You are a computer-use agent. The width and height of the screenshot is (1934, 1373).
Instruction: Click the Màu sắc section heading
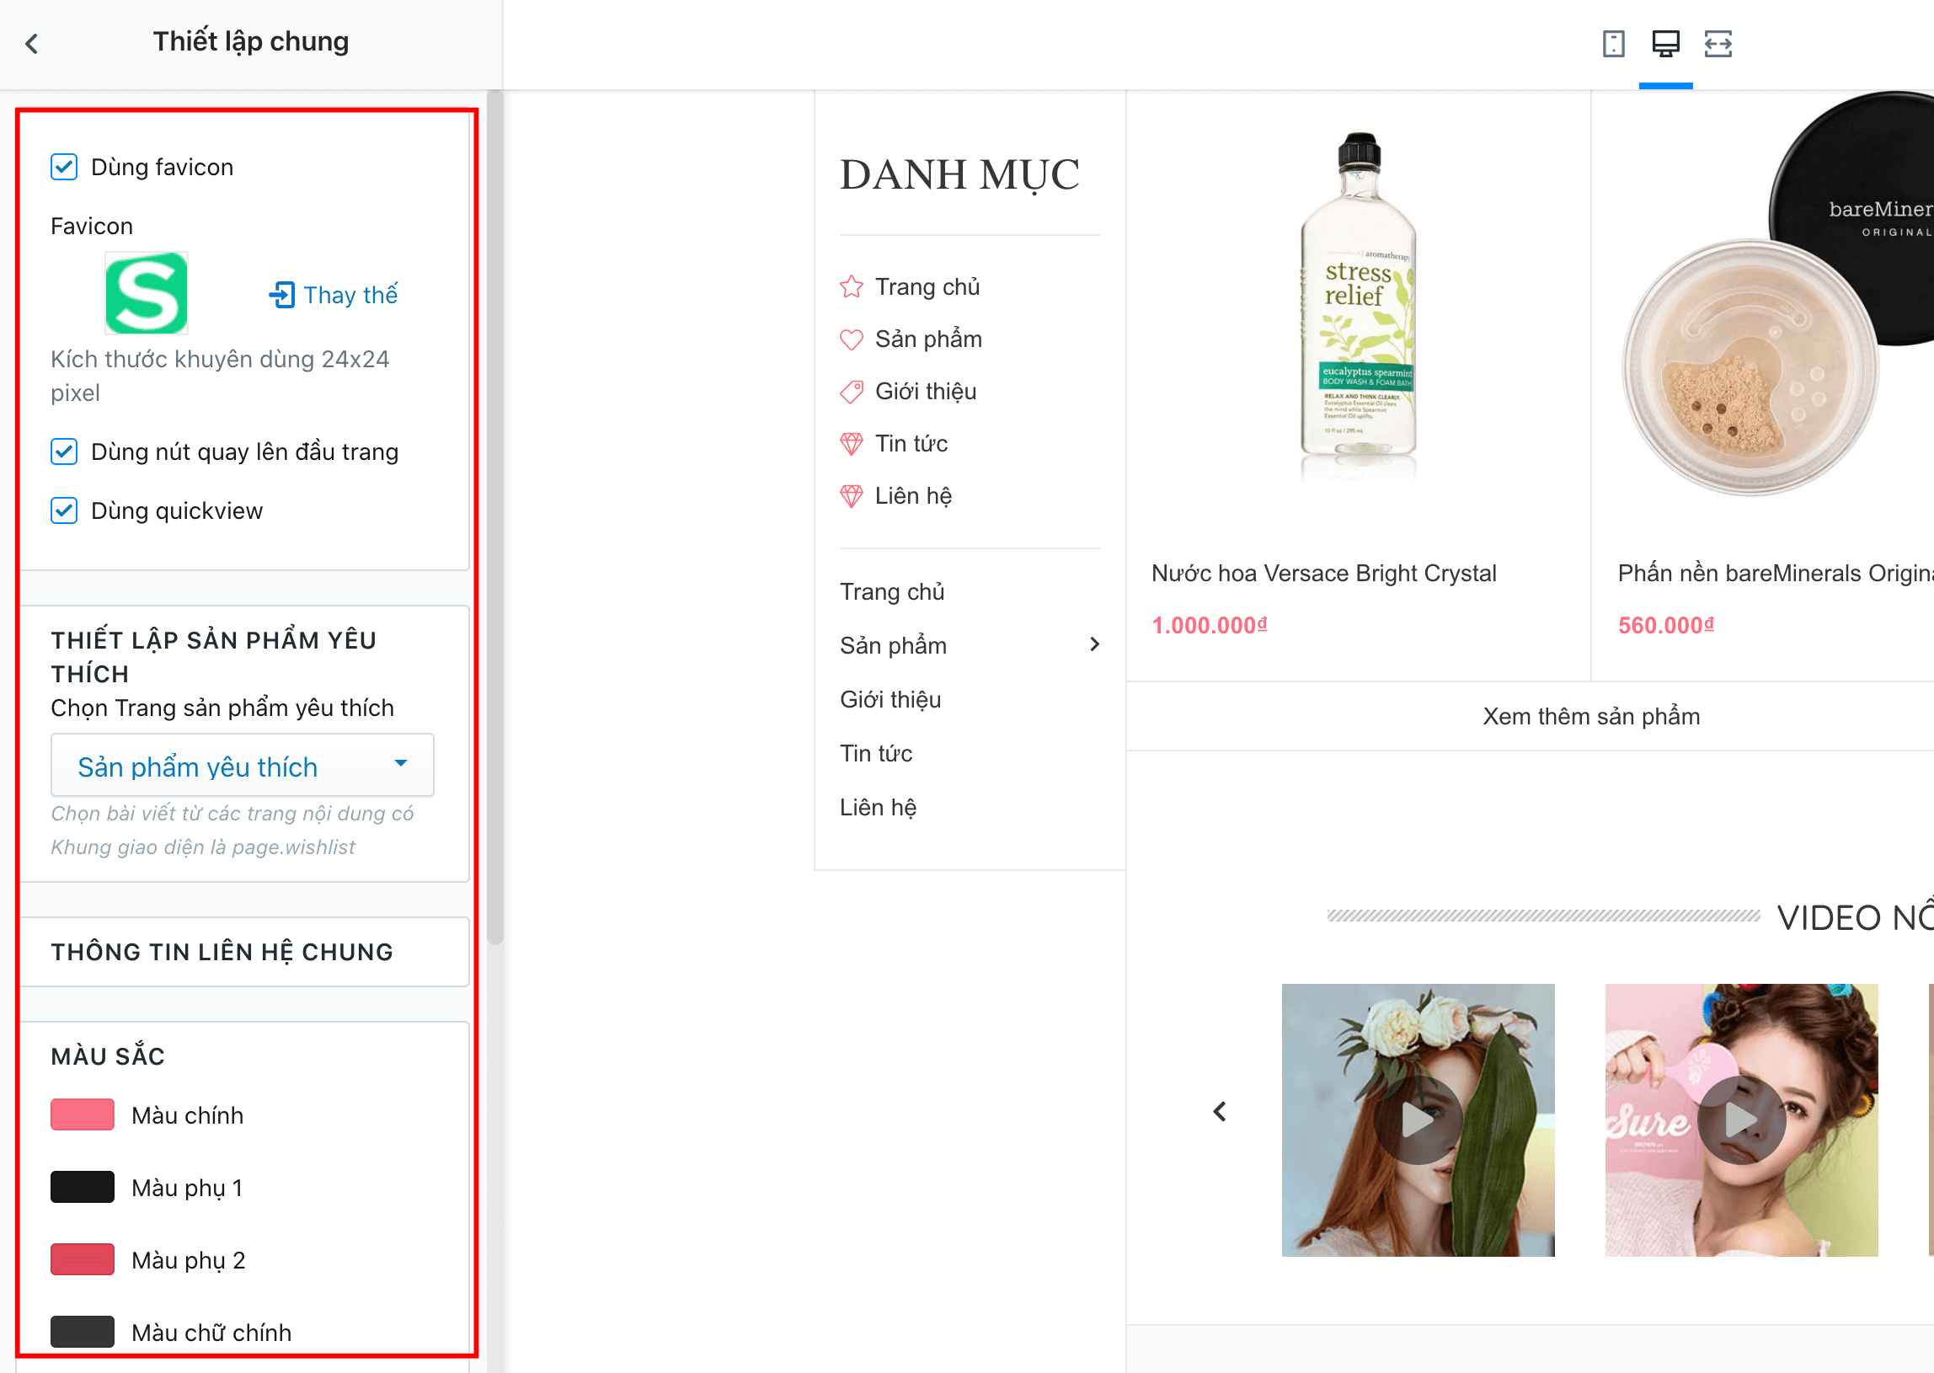108,1057
